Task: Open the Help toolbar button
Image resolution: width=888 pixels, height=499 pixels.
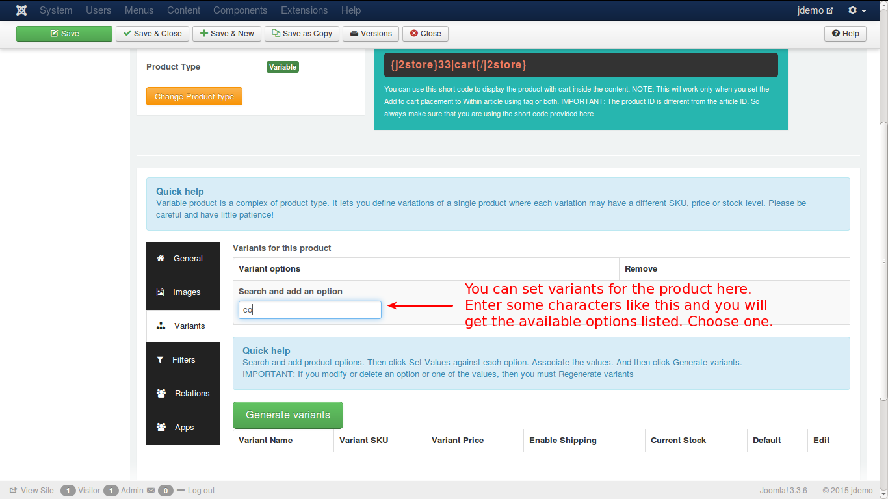Action: pos(845,34)
